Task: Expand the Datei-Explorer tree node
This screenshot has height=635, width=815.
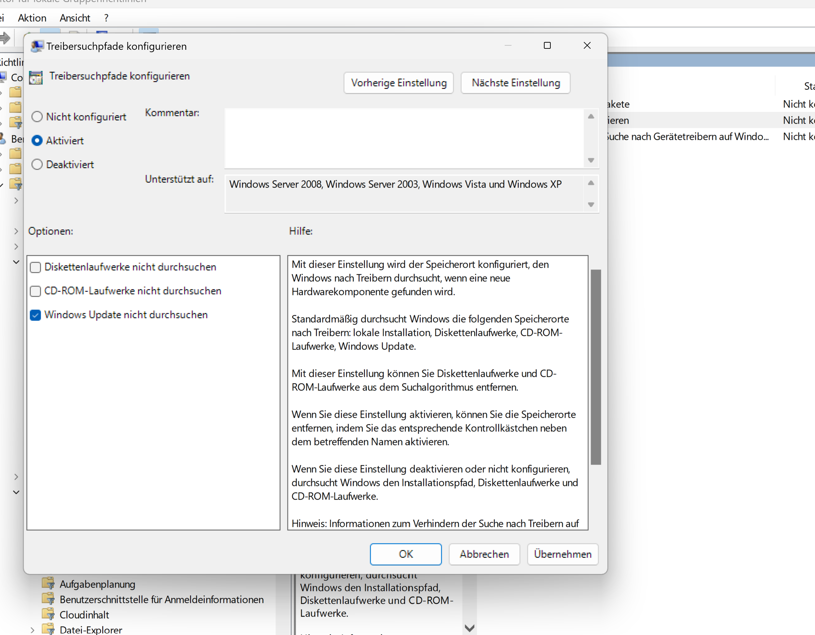Action: (32, 630)
